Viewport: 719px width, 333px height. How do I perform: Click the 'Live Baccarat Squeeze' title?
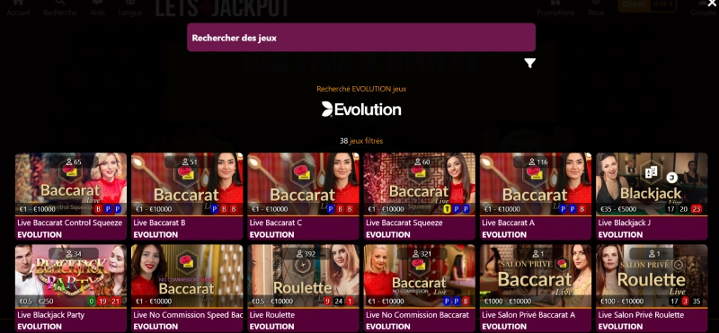pyautogui.click(x=404, y=223)
